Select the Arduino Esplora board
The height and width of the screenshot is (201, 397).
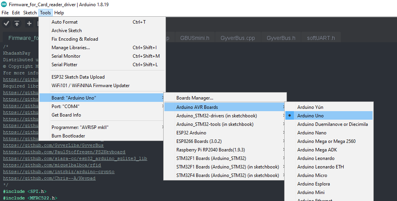(329, 184)
